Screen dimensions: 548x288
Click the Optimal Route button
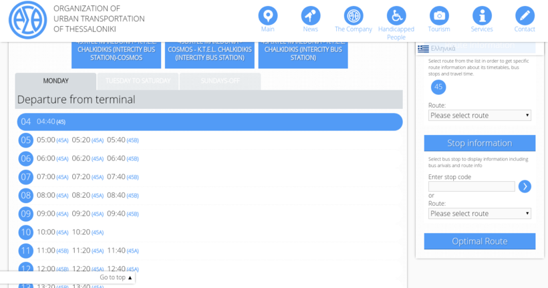coord(479,241)
